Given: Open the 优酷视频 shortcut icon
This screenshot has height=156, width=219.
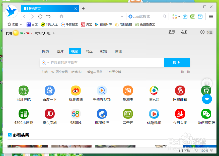Looking at the screenshot, I should [154, 114].
